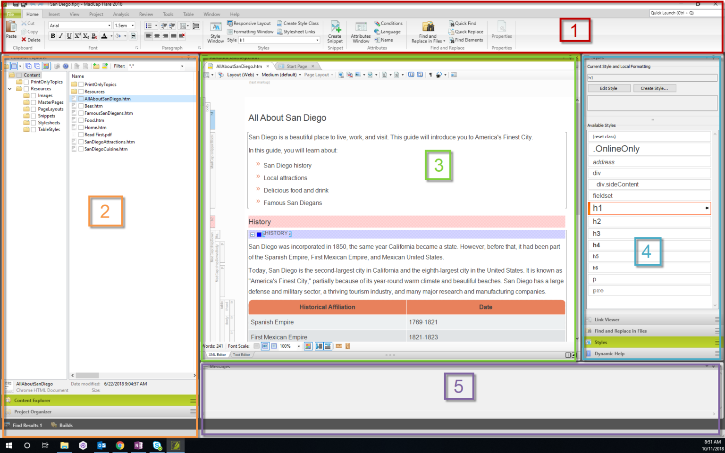Click the Create Style button
The height and width of the screenshot is (453, 725).
(x=655, y=88)
